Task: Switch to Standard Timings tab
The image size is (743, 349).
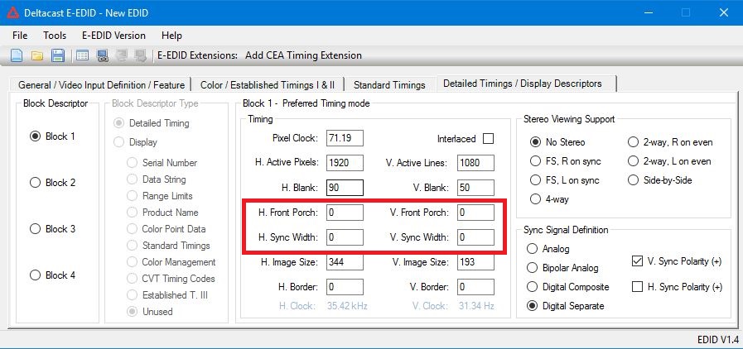Action: pyautogui.click(x=388, y=84)
